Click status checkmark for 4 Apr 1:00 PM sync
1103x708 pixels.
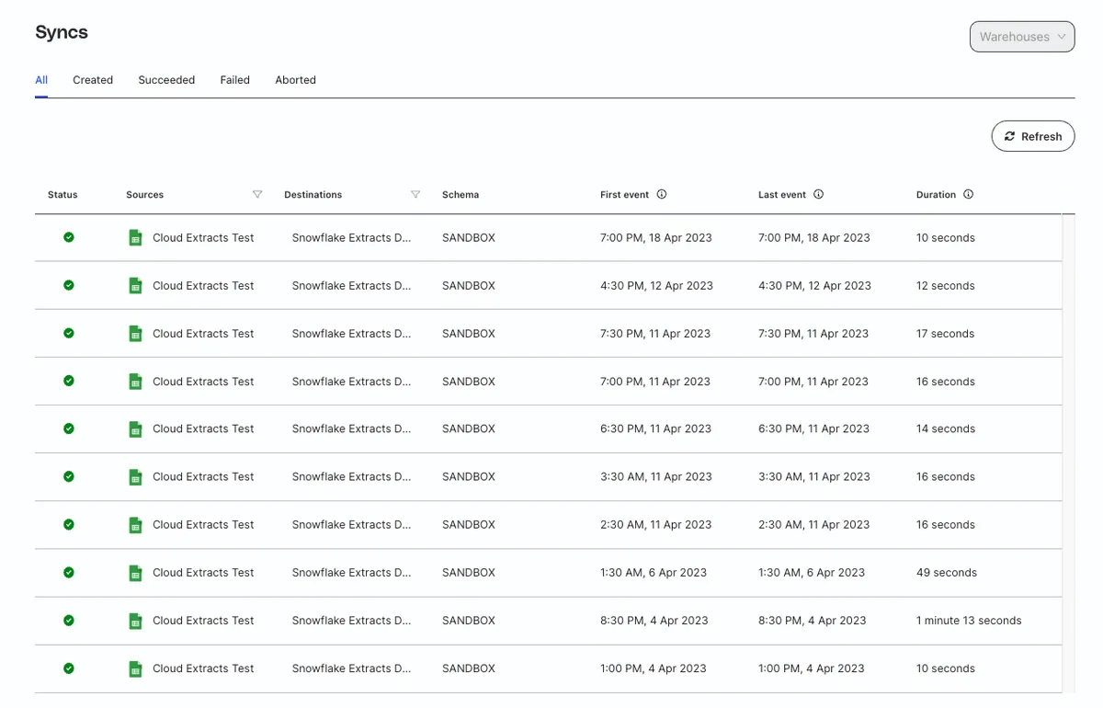tap(68, 668)
